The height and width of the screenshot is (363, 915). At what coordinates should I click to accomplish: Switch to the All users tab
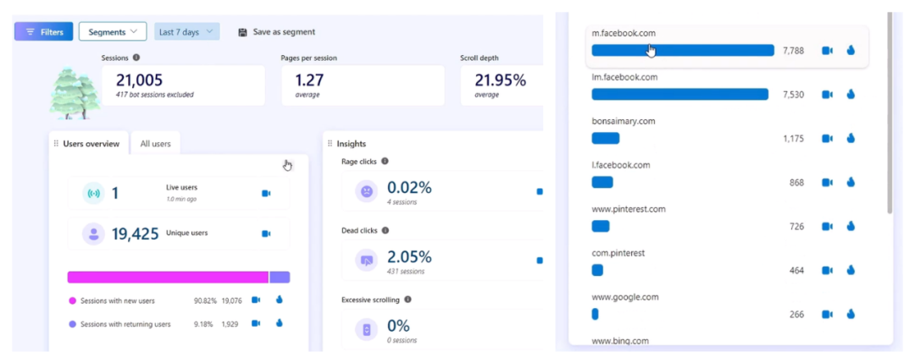[155, 144]
